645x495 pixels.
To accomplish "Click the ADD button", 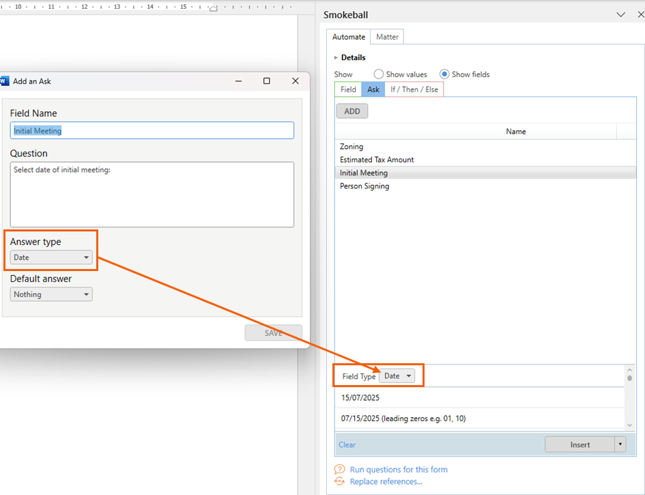I will [352, 111].
